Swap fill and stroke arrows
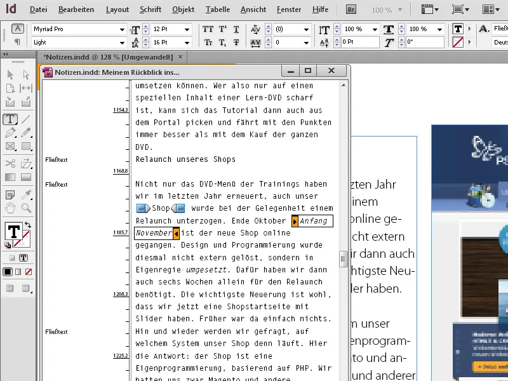Image resolution: width=508 pixels, height=381 pixels. (28, 225)
